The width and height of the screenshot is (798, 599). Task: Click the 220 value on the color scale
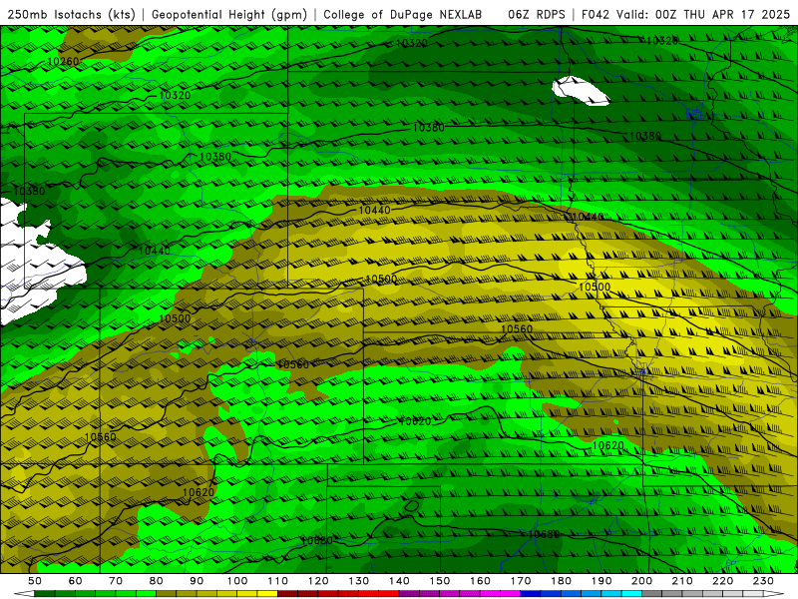723,581
